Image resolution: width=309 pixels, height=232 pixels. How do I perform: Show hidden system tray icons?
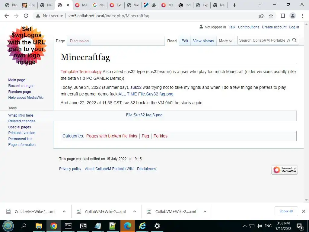(x=244, y=226)
